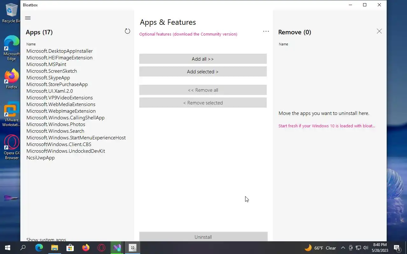Select Microsoft.Windows.CallingShellApp entry

click(66, 117)
